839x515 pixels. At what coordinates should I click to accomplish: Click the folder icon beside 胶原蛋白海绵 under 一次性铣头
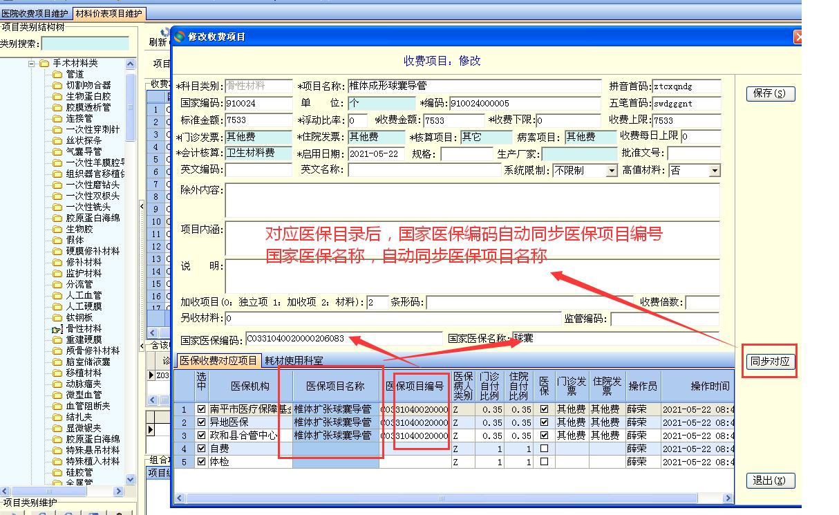(57, 218)
